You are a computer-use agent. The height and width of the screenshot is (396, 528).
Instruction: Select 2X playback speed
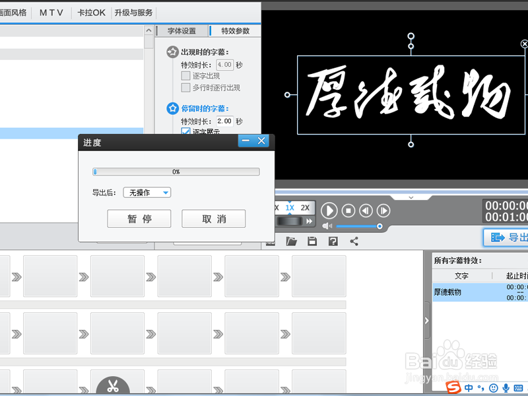point(305,208)
